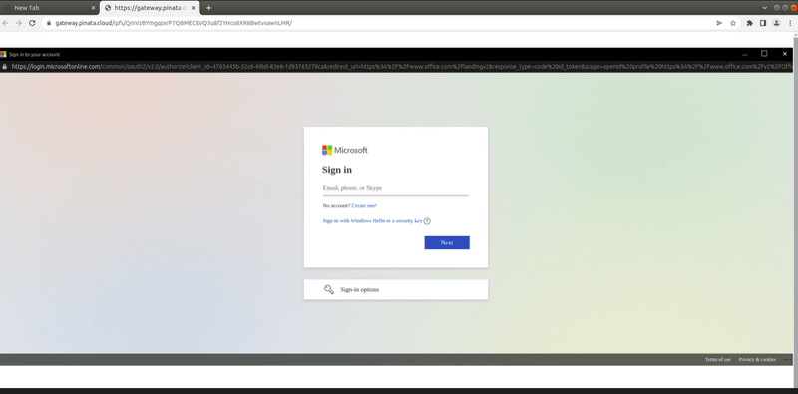
Task: Open the footer ellipsis more options
Action: (787, 360)
